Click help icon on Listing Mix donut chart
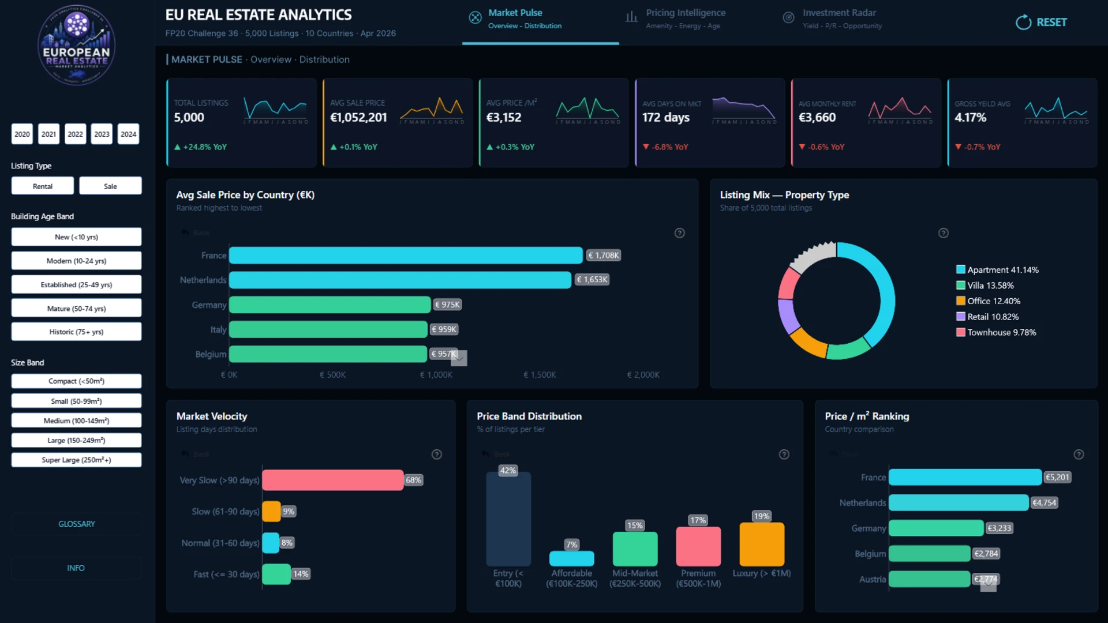The height and width of the screenshot is (623, 1108). coord(943,233)
